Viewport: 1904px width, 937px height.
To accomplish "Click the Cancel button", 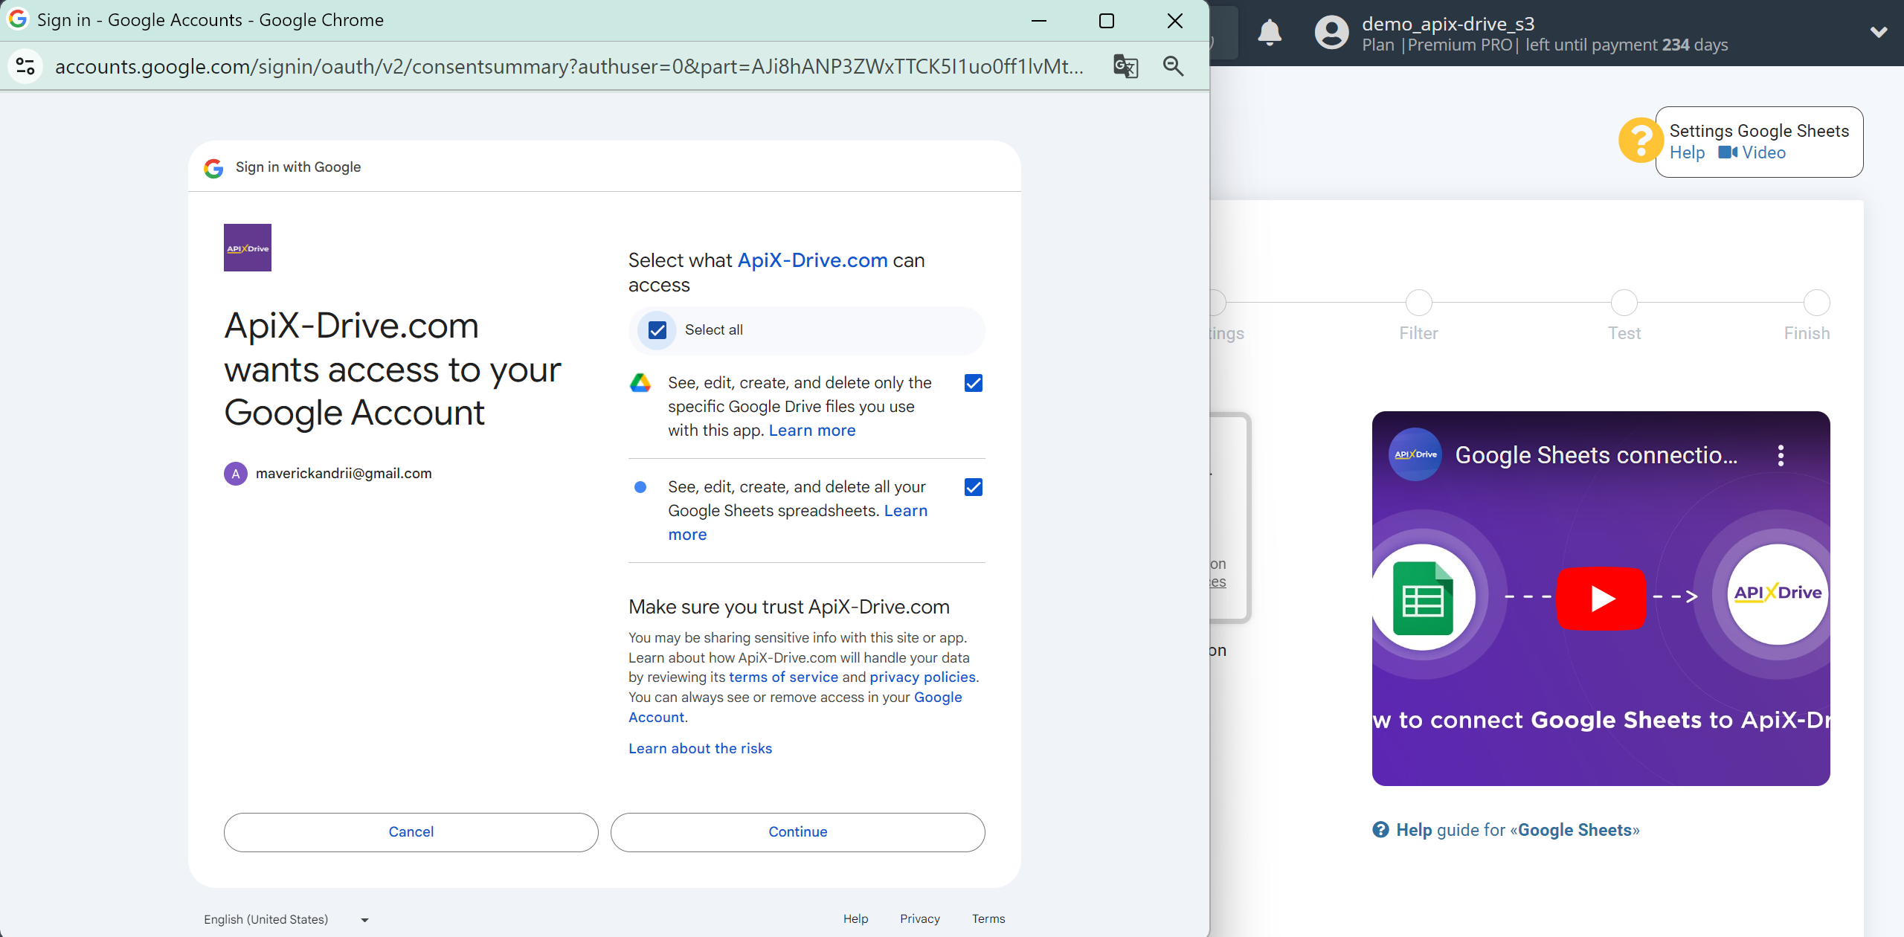I will pyautogui.click(x=411, y=831).
